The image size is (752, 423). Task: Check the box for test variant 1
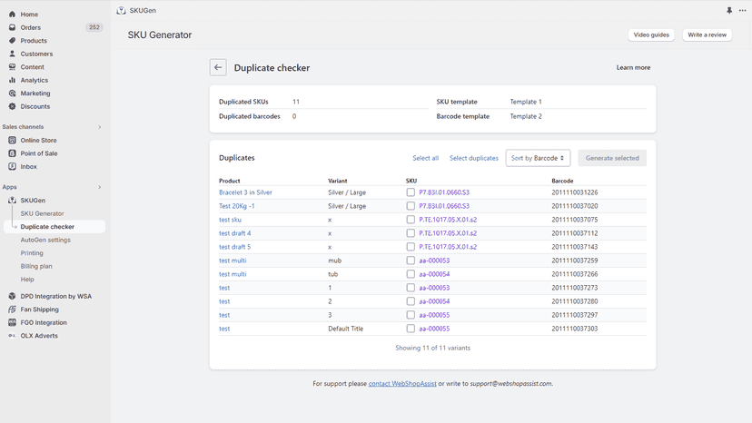411,288
